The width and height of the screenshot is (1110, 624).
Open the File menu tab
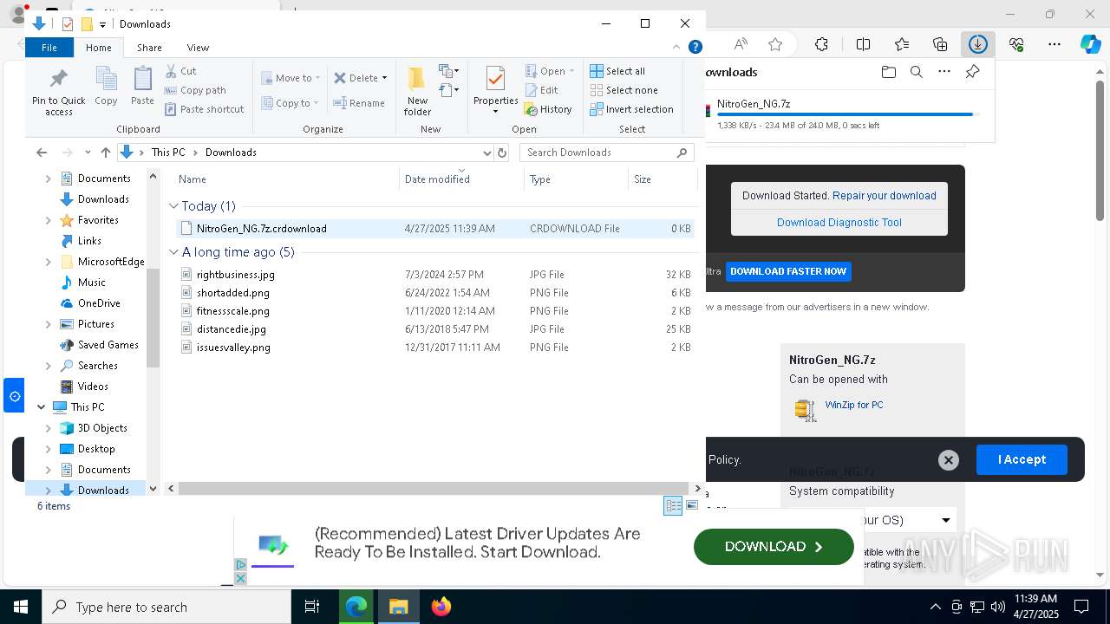click(49, 48)
